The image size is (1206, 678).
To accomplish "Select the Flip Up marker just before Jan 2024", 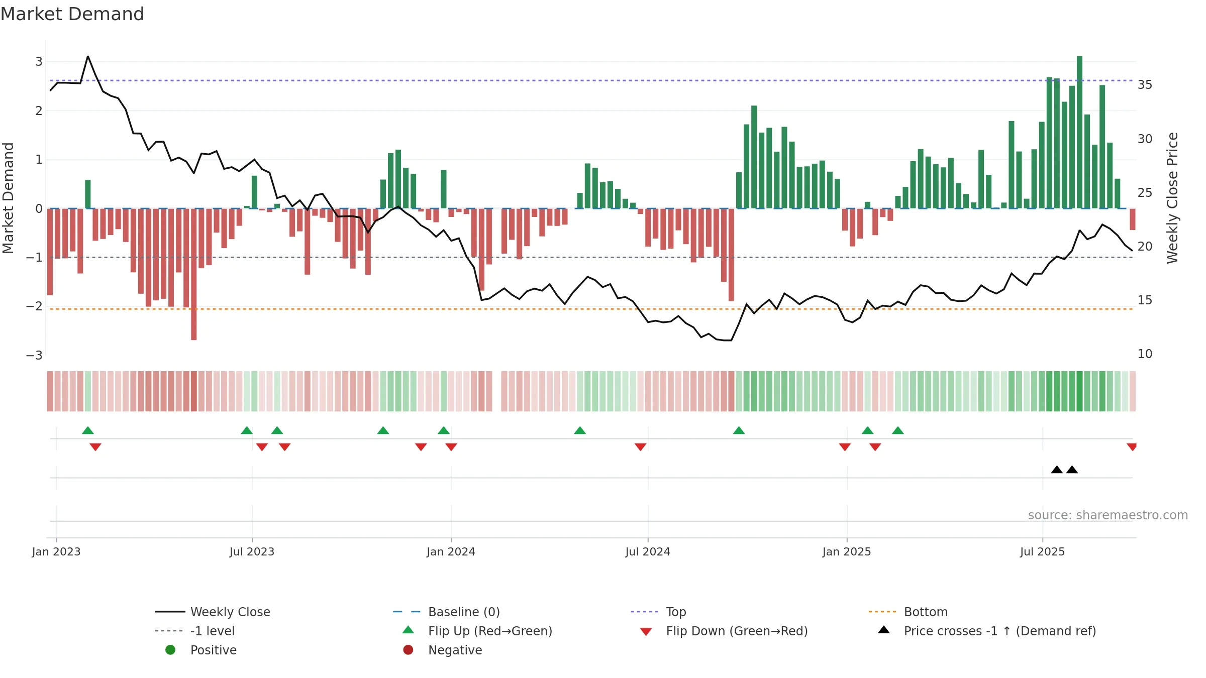I will click(444, 430).
